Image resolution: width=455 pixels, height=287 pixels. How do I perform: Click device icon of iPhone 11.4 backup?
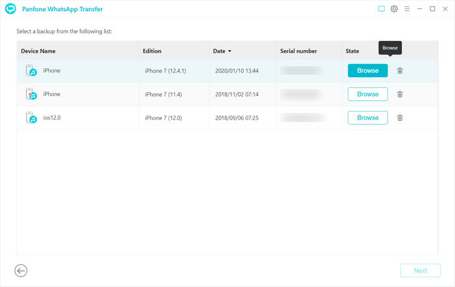click(31, 94)
